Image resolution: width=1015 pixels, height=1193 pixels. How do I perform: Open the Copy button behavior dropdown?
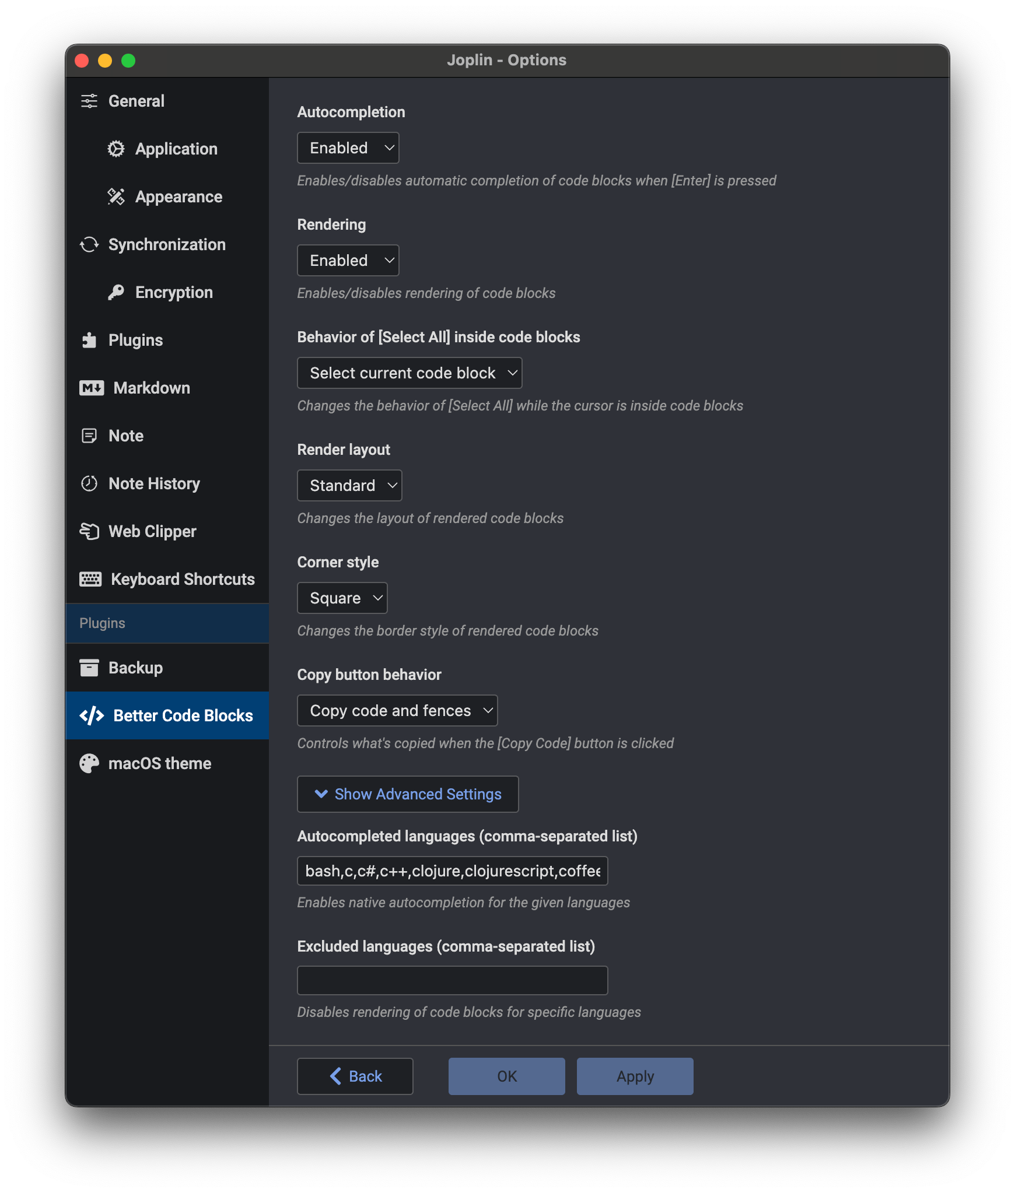point(397,711)
